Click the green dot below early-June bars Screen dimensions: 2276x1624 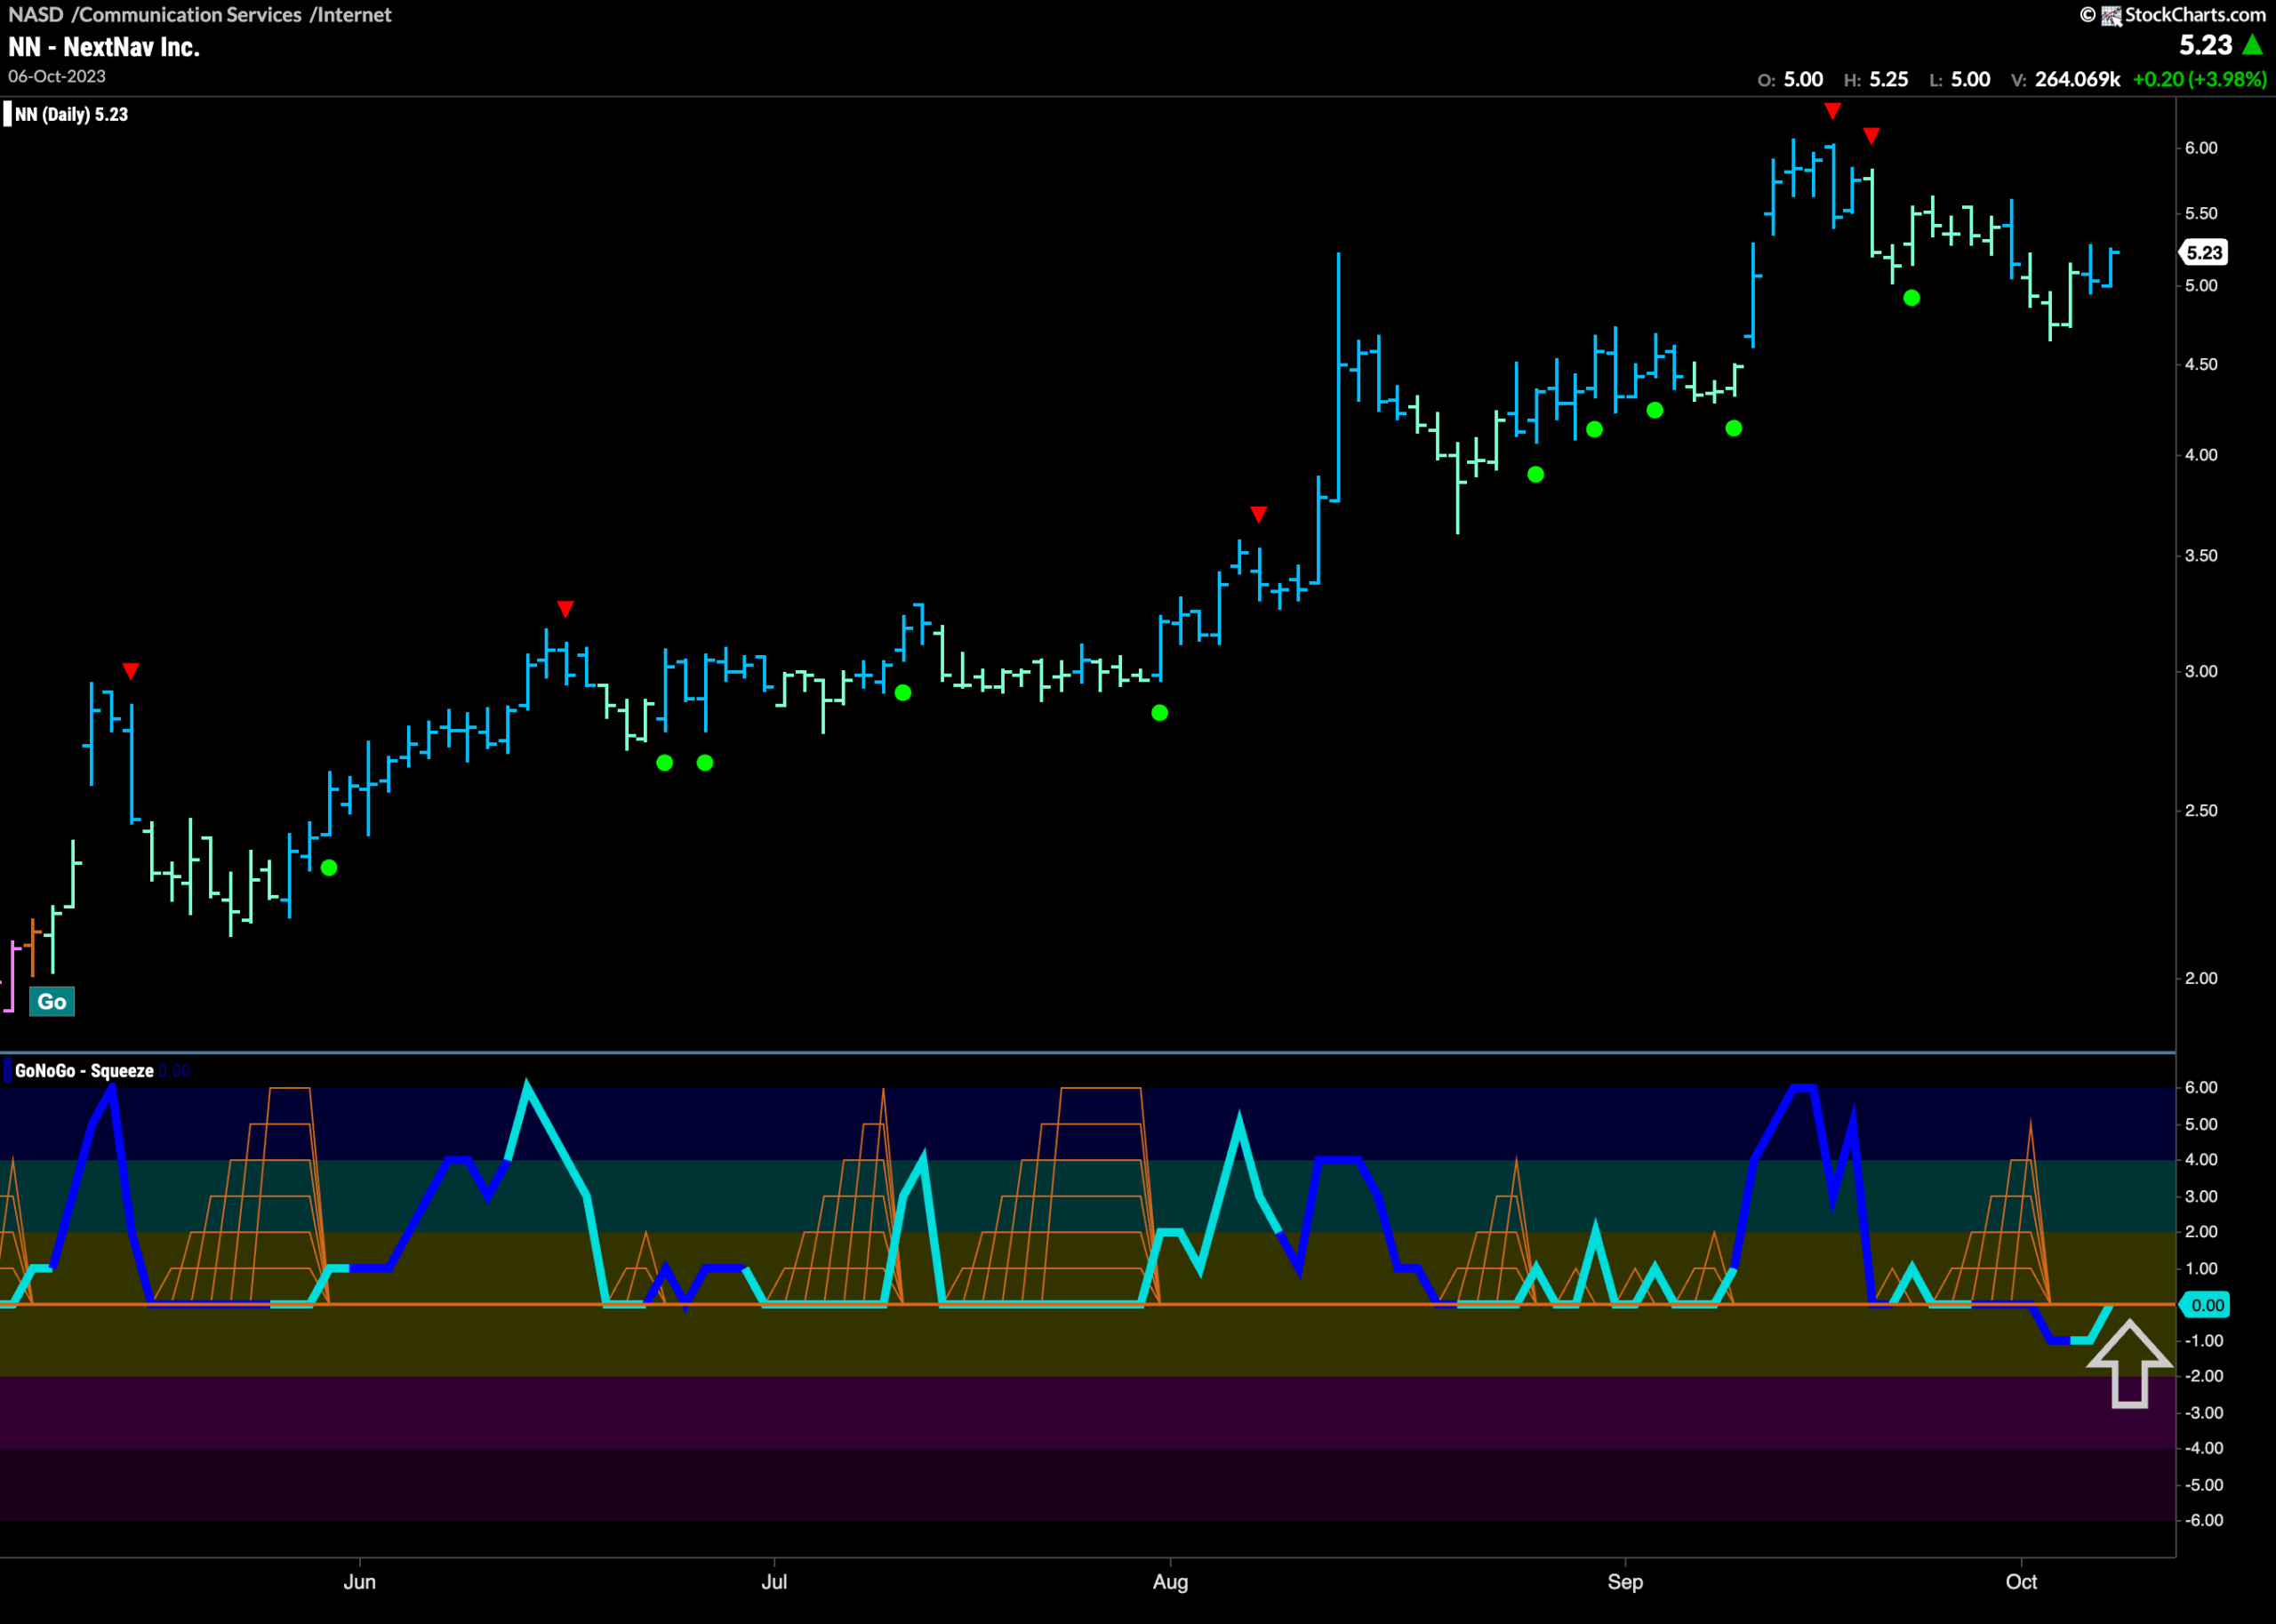(x=329, y=868)
